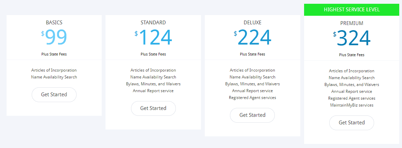Click Get Started under Basics plan

54,95
